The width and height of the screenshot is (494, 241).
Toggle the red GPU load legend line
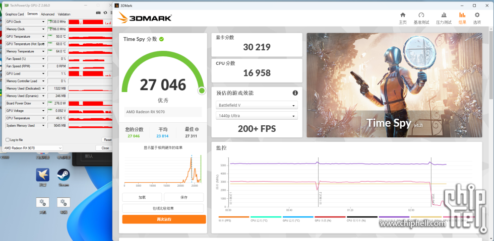(x=330, y=217)
